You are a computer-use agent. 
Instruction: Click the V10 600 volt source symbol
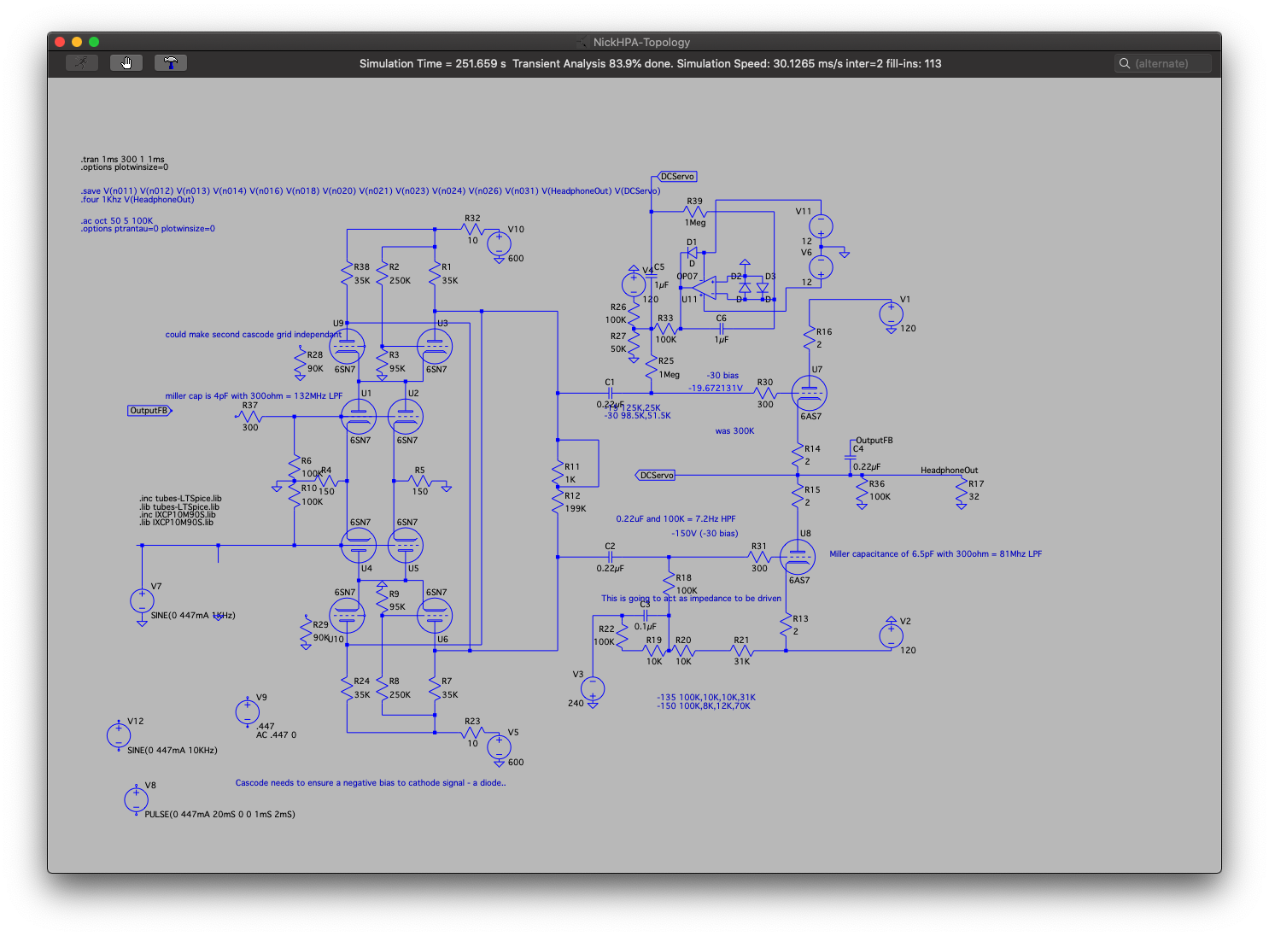[x=499, y=244]
